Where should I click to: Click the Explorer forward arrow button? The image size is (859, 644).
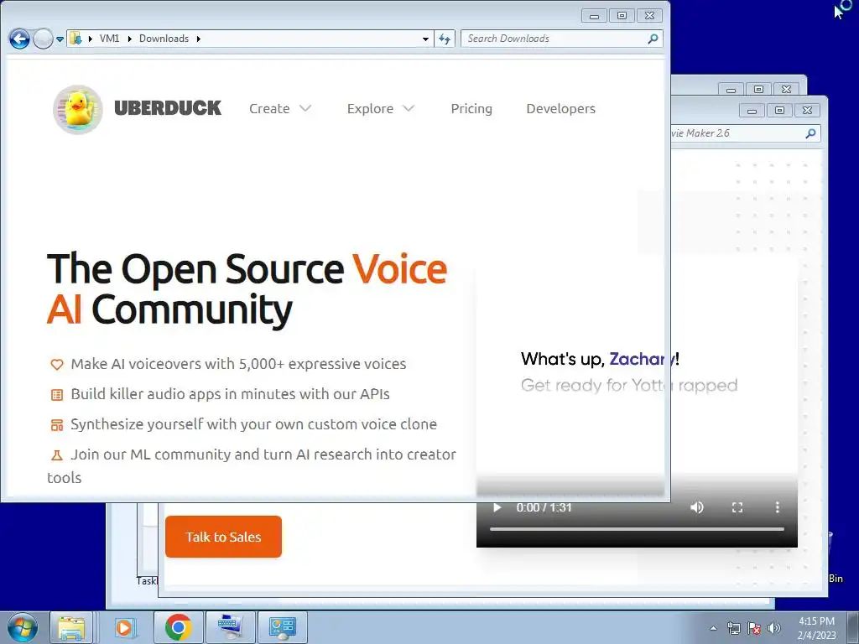pos(43,39)
